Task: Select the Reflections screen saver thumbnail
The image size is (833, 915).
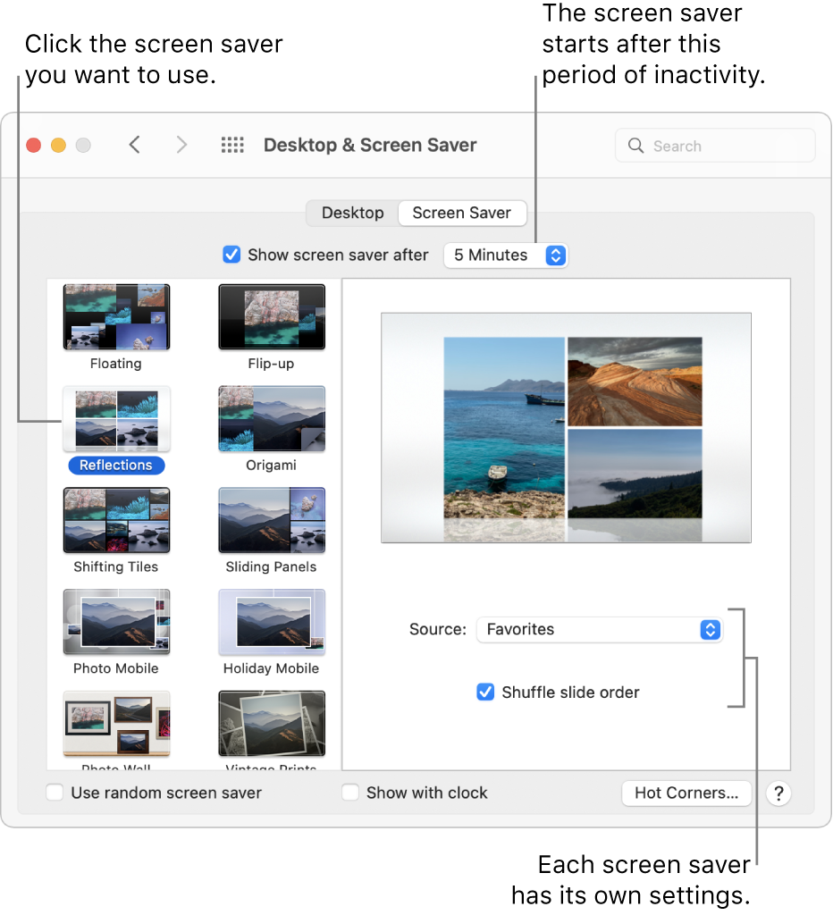Action: 116,419
